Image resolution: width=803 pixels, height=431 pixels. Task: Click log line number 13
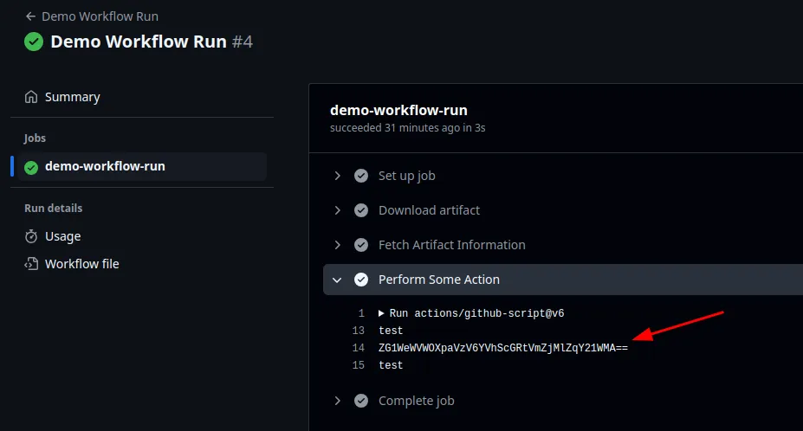pos(359,331)
